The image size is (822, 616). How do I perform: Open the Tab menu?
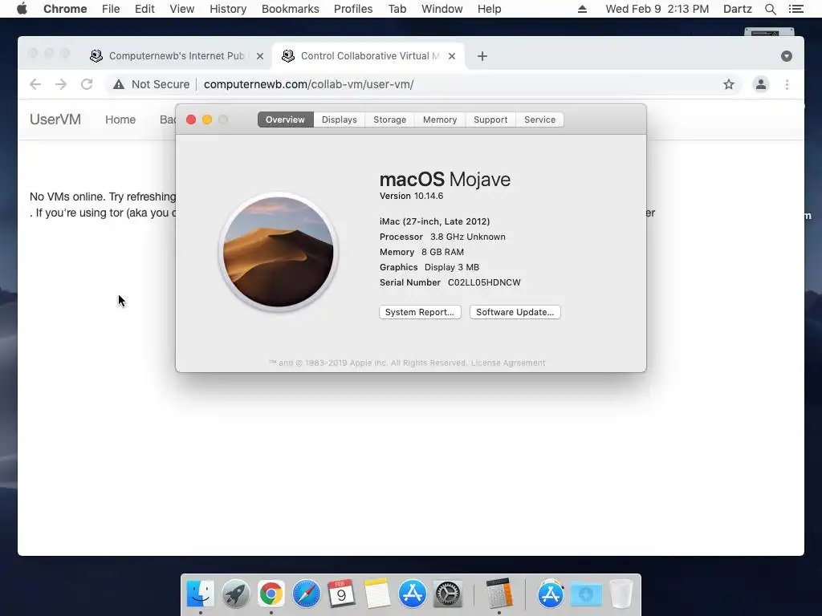coord(397,9)
